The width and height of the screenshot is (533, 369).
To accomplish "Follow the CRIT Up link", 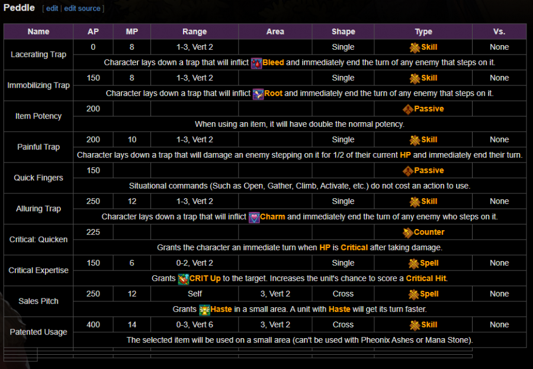I will click(205, 278).
